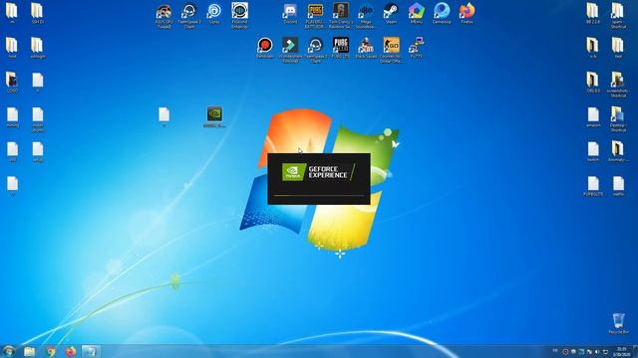Click the active window taskbar button
This screenshot has height=358, width=638.
[x=91, y=351]
